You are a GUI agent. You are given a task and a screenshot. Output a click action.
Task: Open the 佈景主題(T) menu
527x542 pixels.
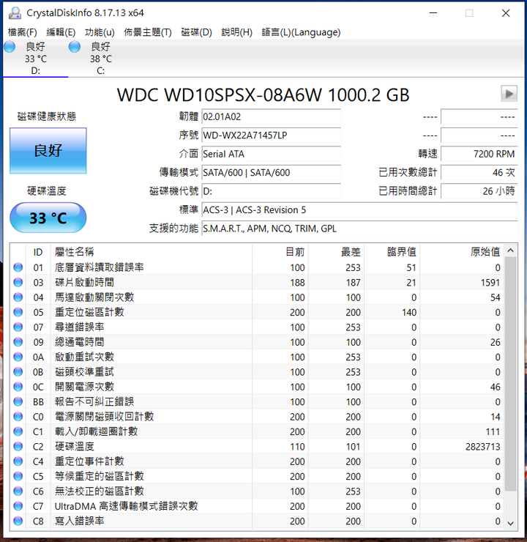point(148,32)
